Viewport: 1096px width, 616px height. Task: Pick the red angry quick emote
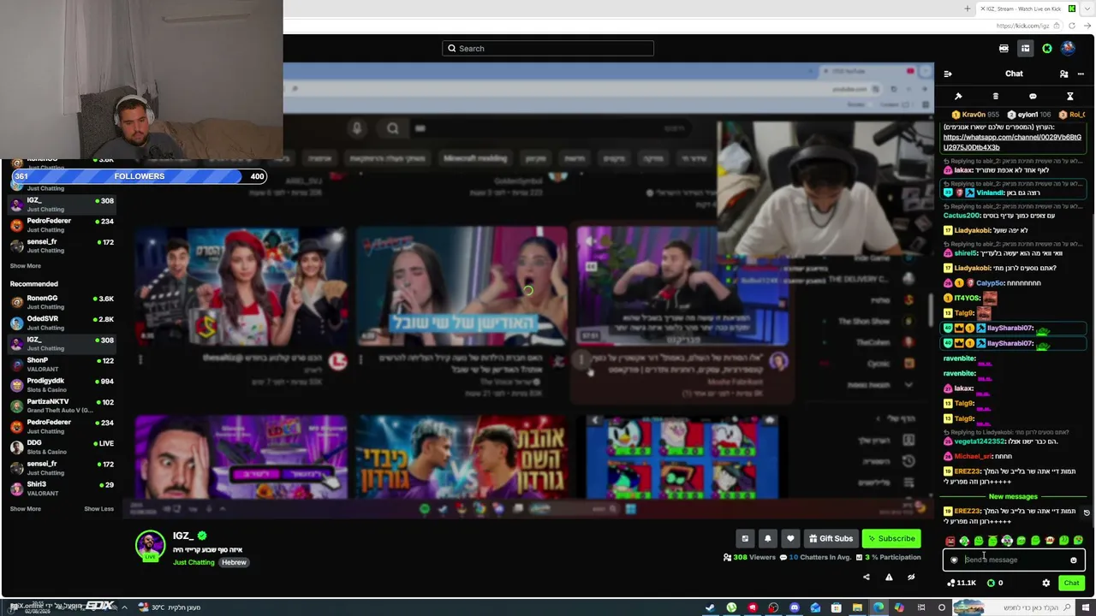(950, 541)
